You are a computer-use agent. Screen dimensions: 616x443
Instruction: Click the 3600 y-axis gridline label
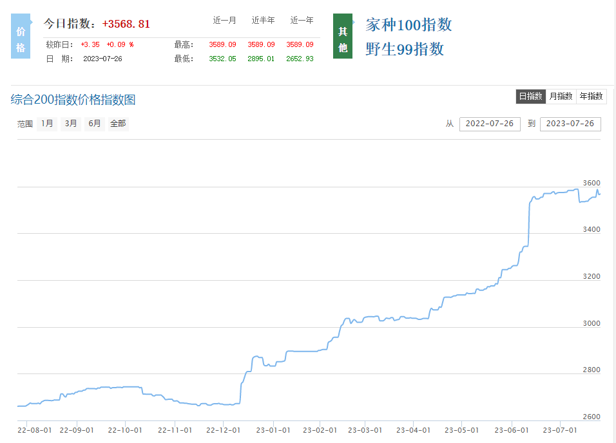coord(591,183)
